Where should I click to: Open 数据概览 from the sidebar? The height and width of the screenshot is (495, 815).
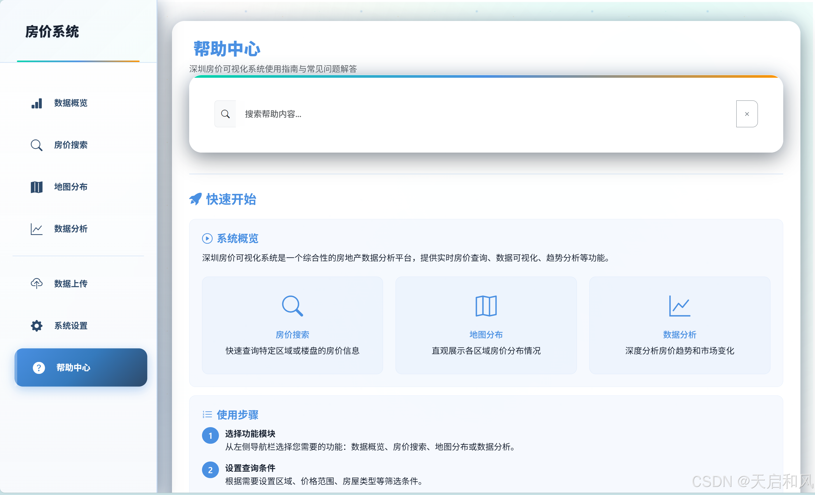coord(81,103)
